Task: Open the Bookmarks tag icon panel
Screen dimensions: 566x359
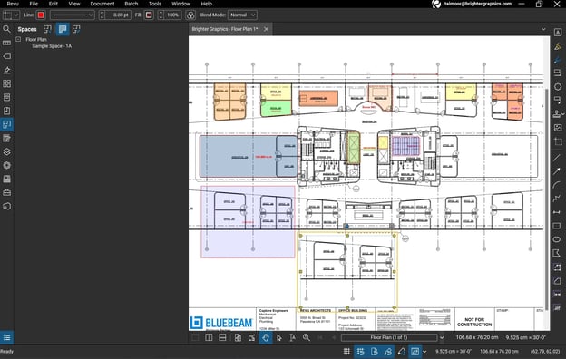Action: point(6,56)
